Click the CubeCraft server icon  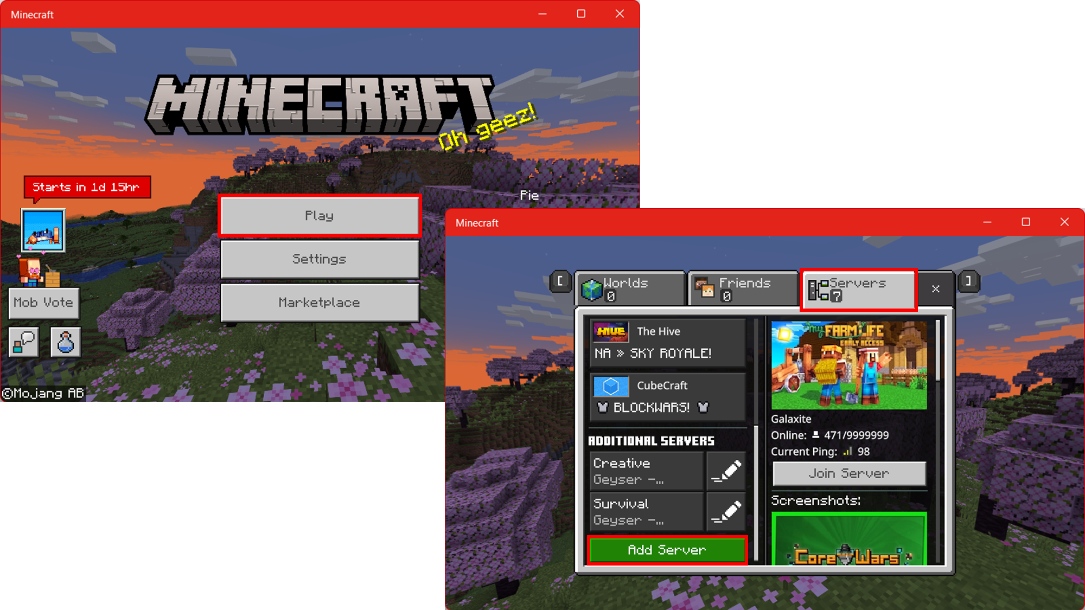[x=611, y=384]
